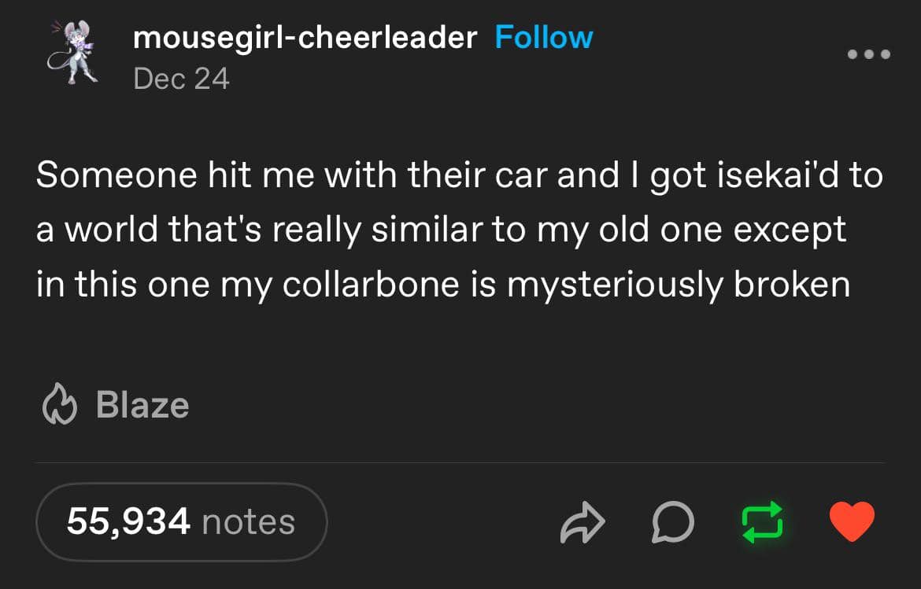921x589 pixels.
Task: Click the post line starting "Someone hit me"
Action: [x=459, y=175]
